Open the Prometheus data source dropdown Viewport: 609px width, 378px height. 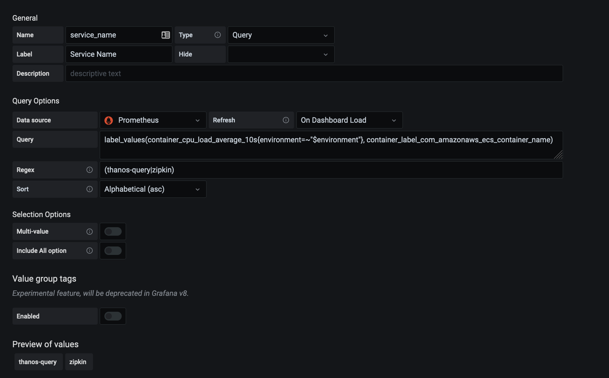point(153,120)
